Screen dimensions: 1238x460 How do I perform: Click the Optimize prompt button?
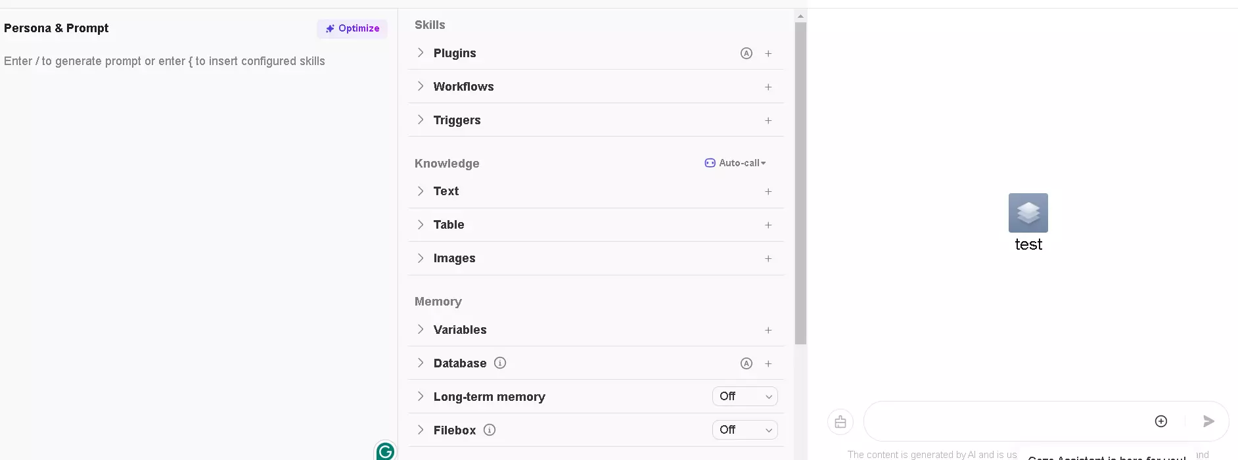pos(352,28)
